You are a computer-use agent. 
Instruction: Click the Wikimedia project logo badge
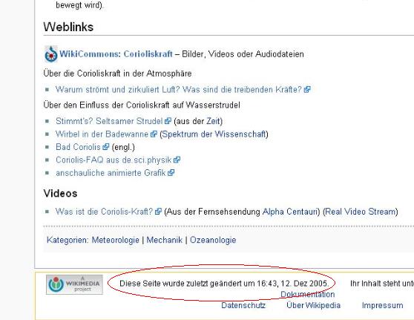(74, 284)
